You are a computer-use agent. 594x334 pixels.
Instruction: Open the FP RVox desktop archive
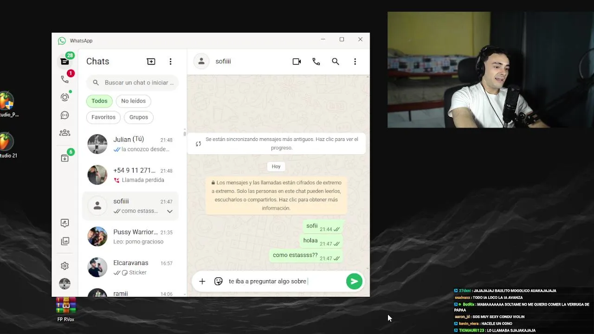tap(66, 309)
